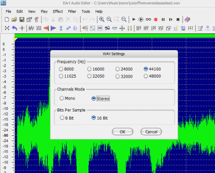Click the blue vertical arrows amplify icon

point(61,29)
